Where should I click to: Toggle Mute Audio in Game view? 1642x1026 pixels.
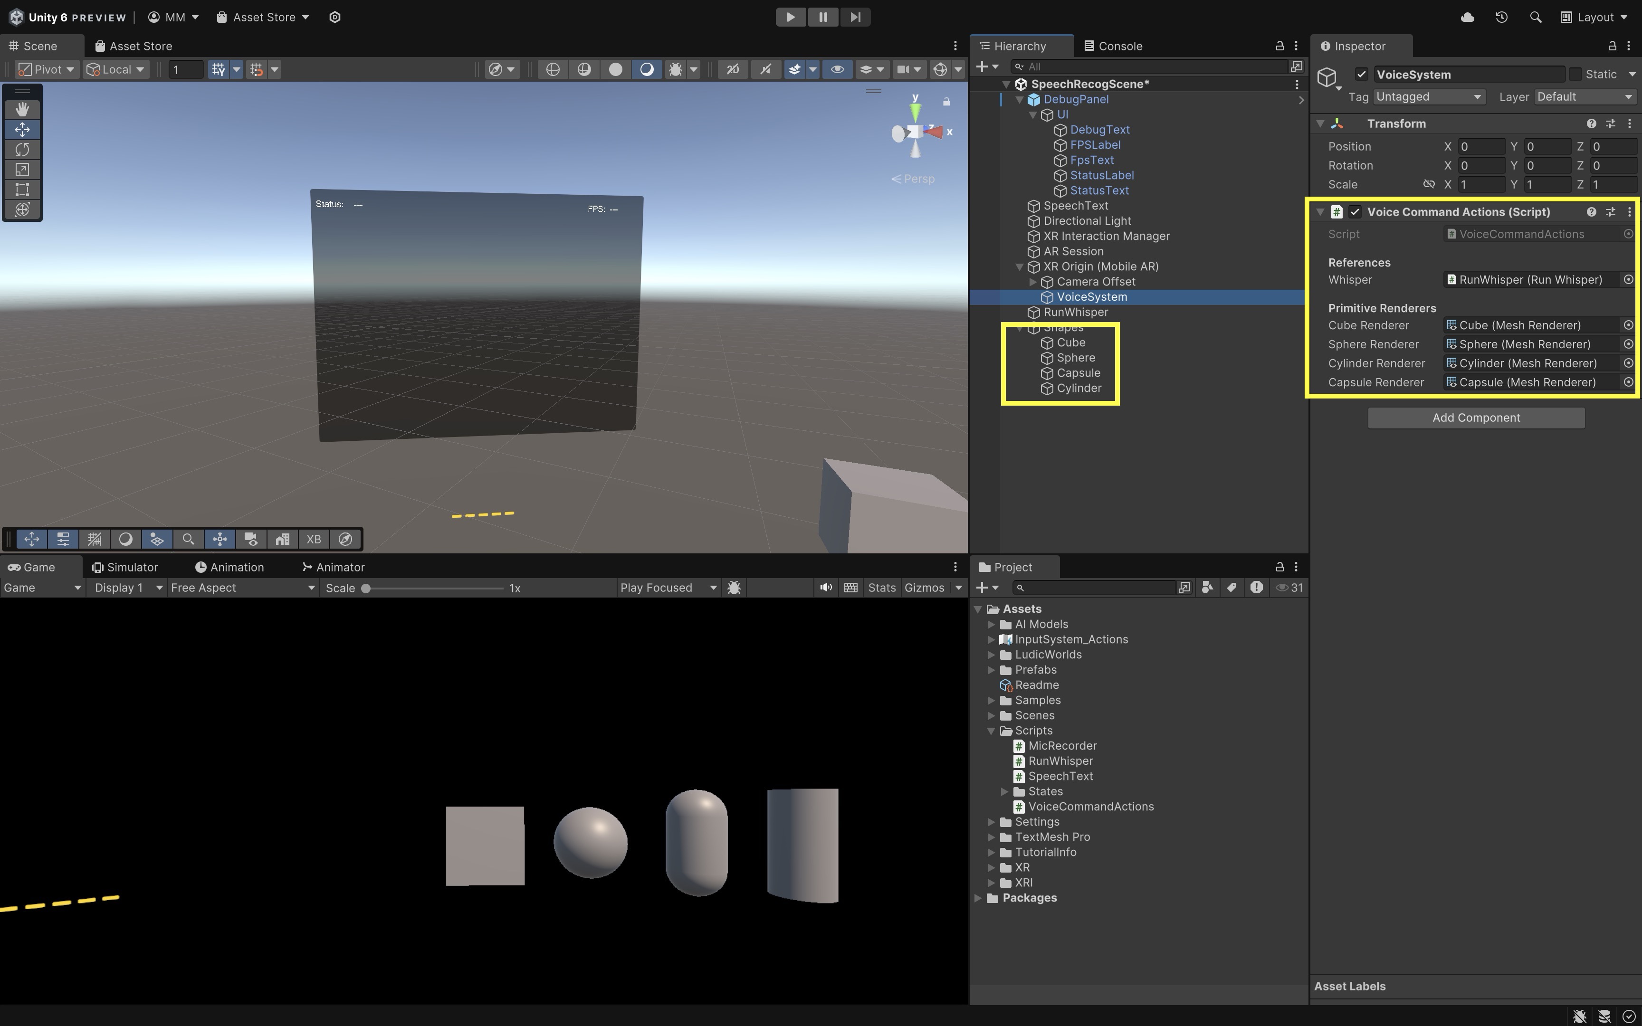pos(826,588)
